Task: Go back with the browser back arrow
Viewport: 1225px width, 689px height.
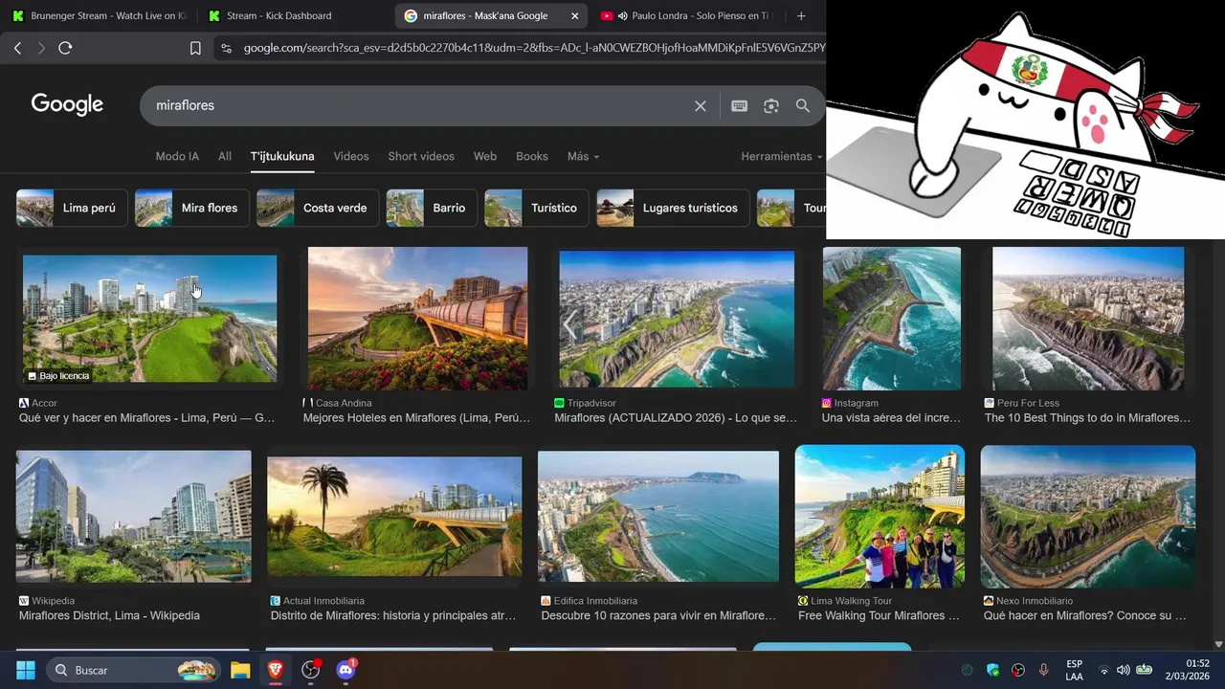Action: (x=17, y=48)
